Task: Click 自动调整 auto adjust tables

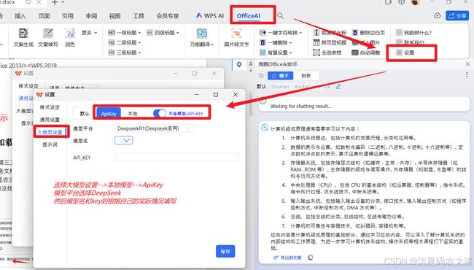Action: pos(366,53)
